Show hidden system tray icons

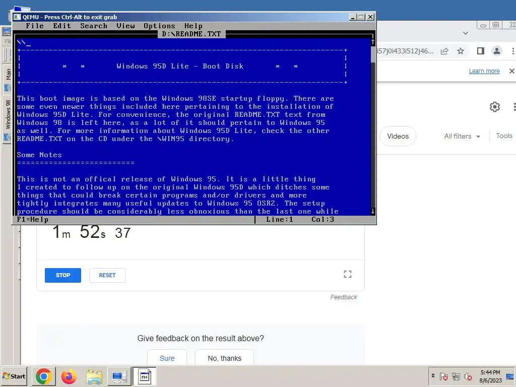[x=433, y=376]
